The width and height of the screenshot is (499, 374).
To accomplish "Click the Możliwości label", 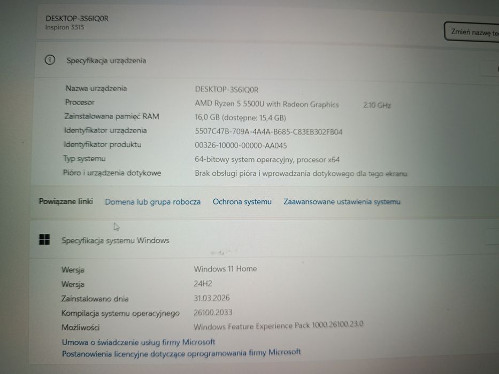I will point(81,327).
